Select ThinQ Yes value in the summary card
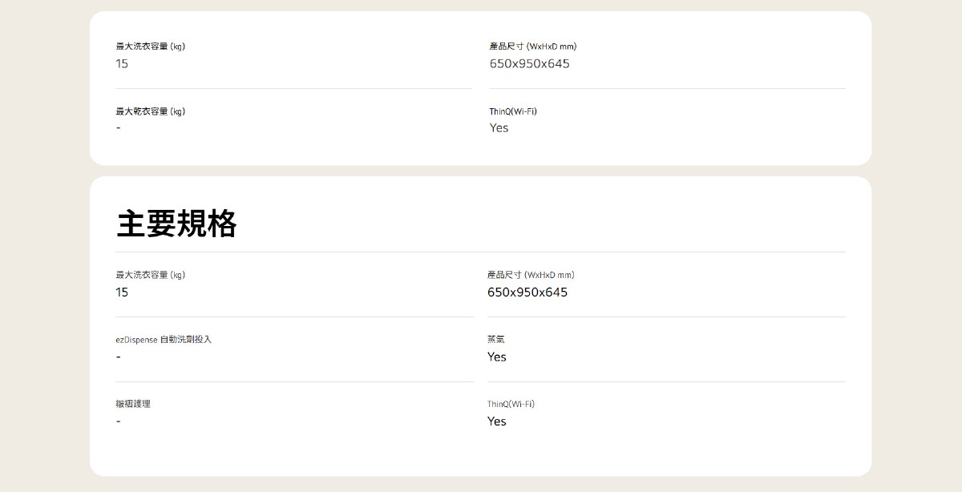962x492 pixels. 499,128
